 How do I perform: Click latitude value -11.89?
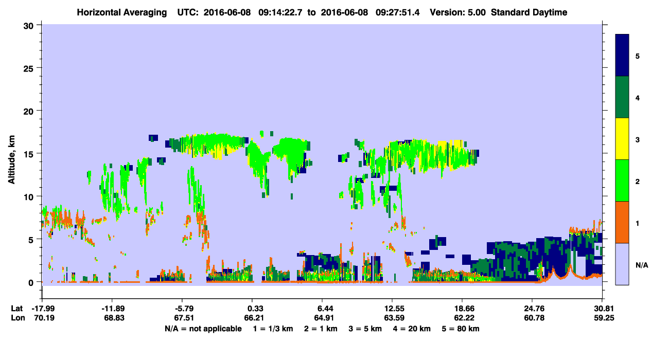coord(112,309)
